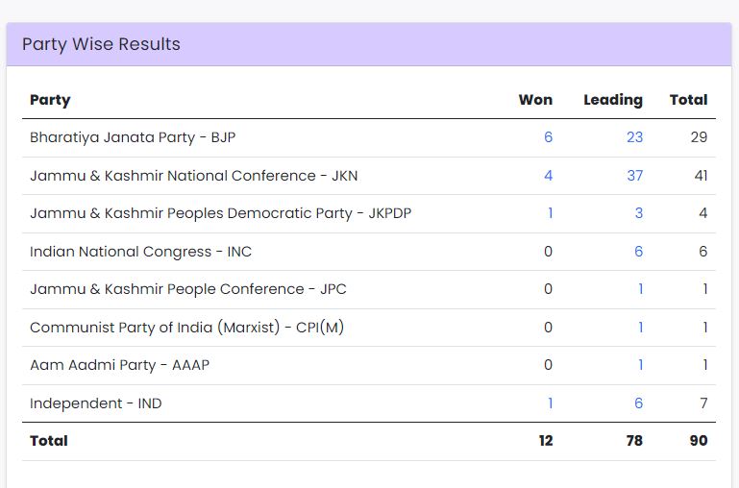The width and height of the screenshot is (739, 488).
Task: Select Jammu & Kashmir National Conference party name
Action: click(x=194, y=176)
